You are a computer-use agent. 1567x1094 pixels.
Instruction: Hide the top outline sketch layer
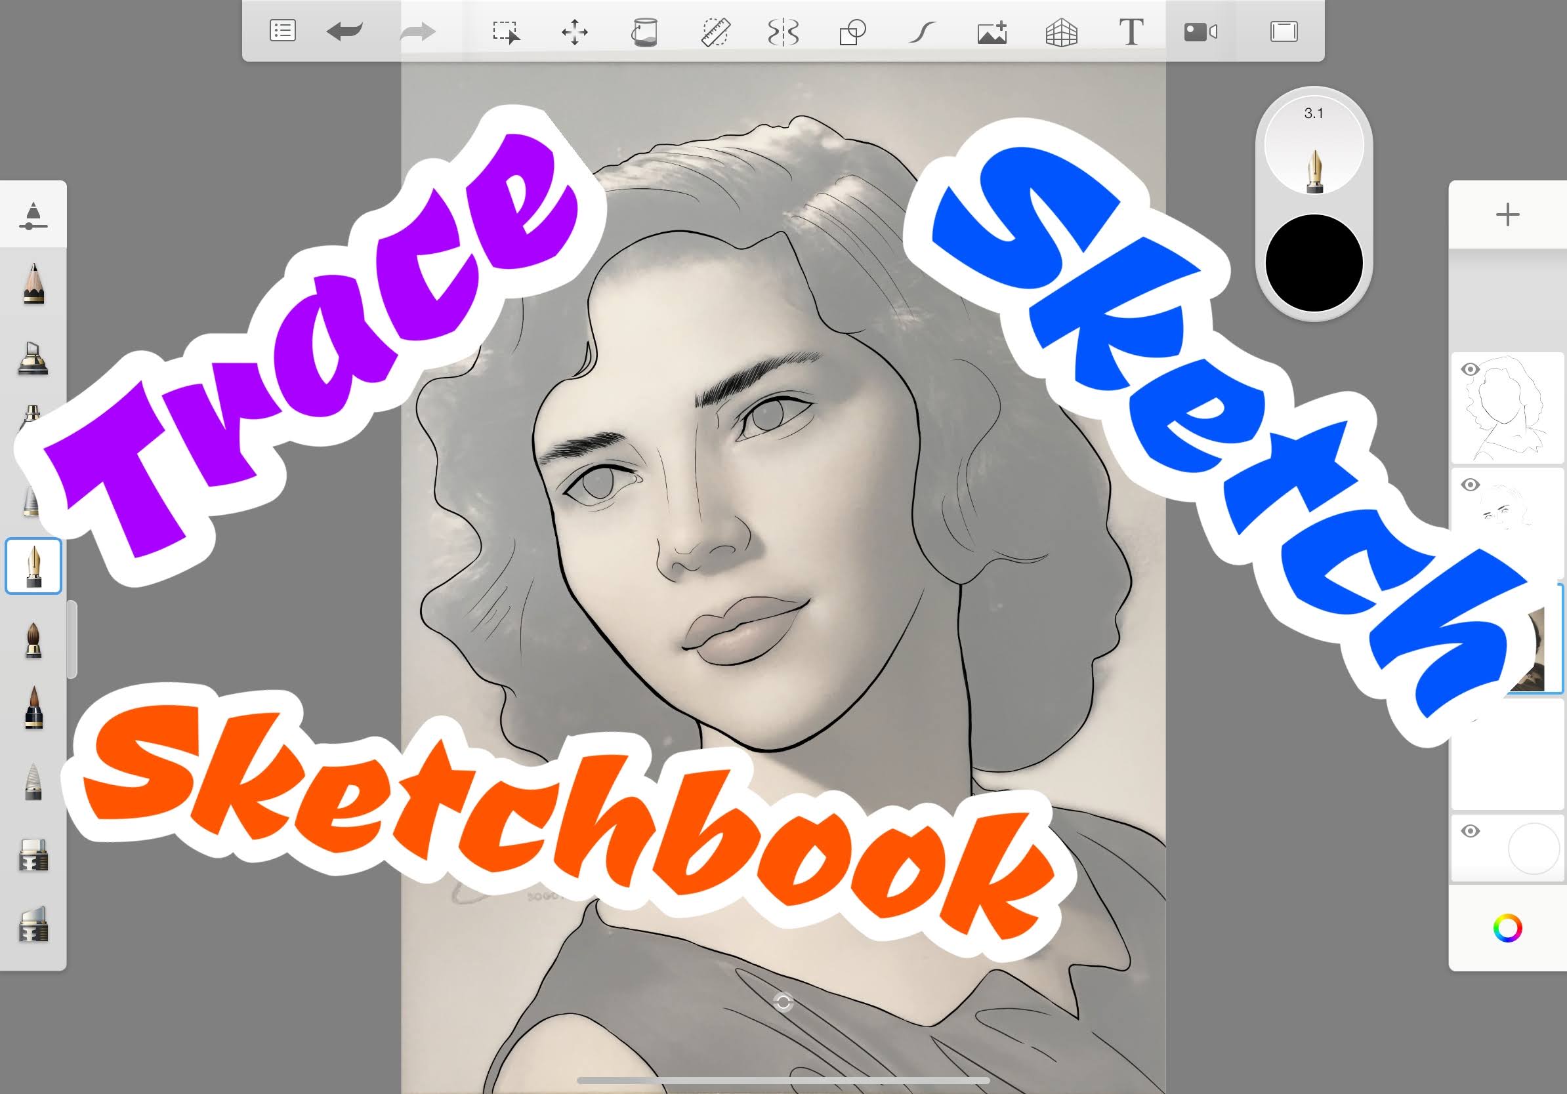1470,370
